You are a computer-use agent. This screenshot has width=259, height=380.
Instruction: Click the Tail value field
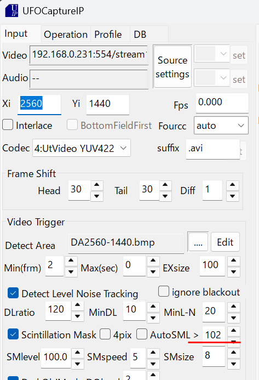(x=149, y=190)
